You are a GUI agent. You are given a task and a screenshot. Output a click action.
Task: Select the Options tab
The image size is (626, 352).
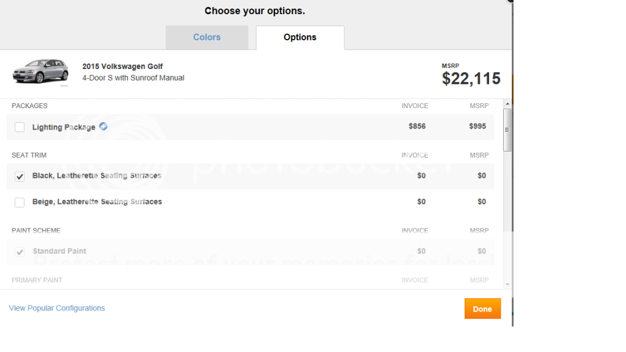coord(300,37)
